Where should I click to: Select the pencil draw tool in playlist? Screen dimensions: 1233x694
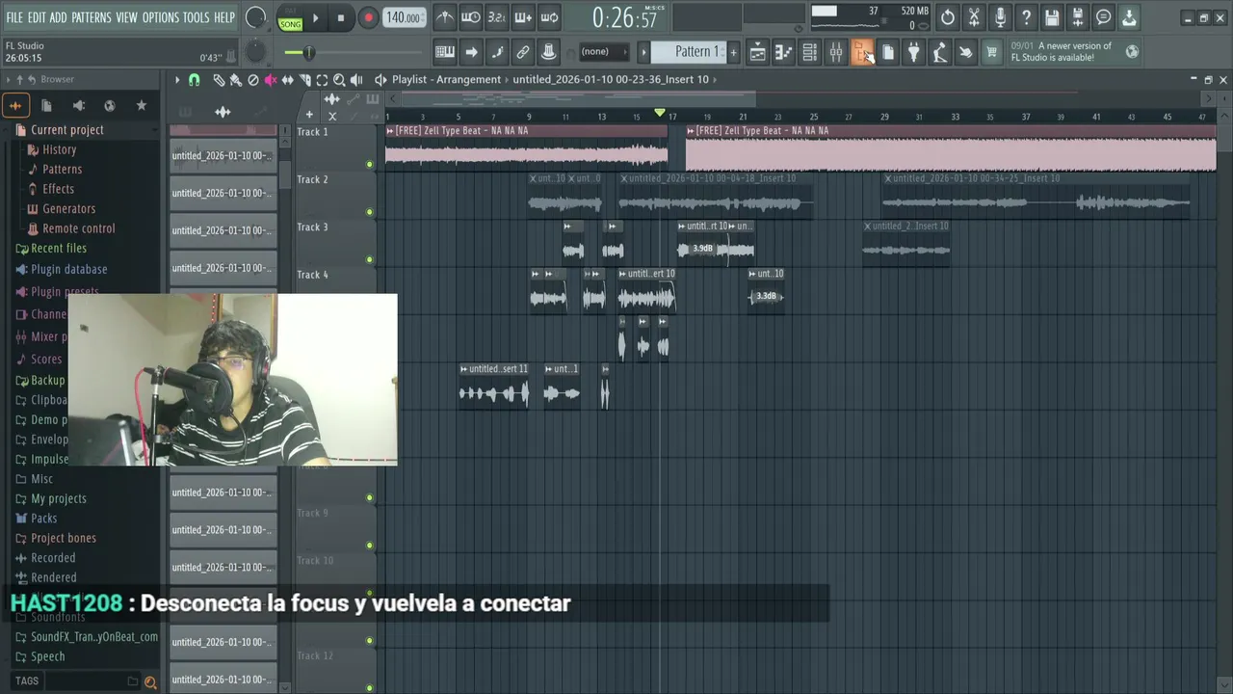pyautogui.click(x=219, y=80)
